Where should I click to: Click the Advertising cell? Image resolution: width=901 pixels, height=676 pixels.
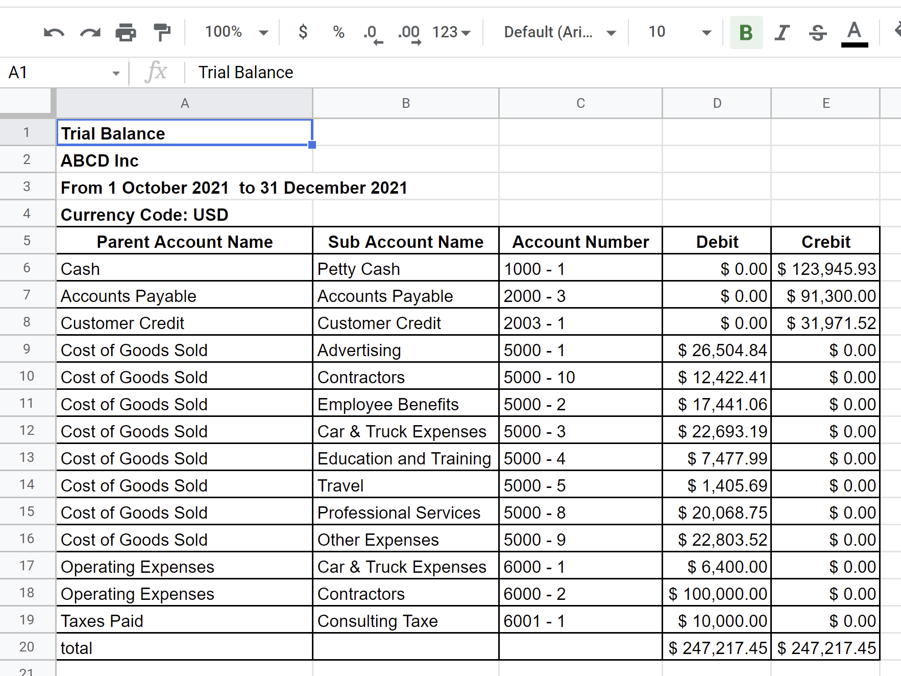click(x=406, y=350)
